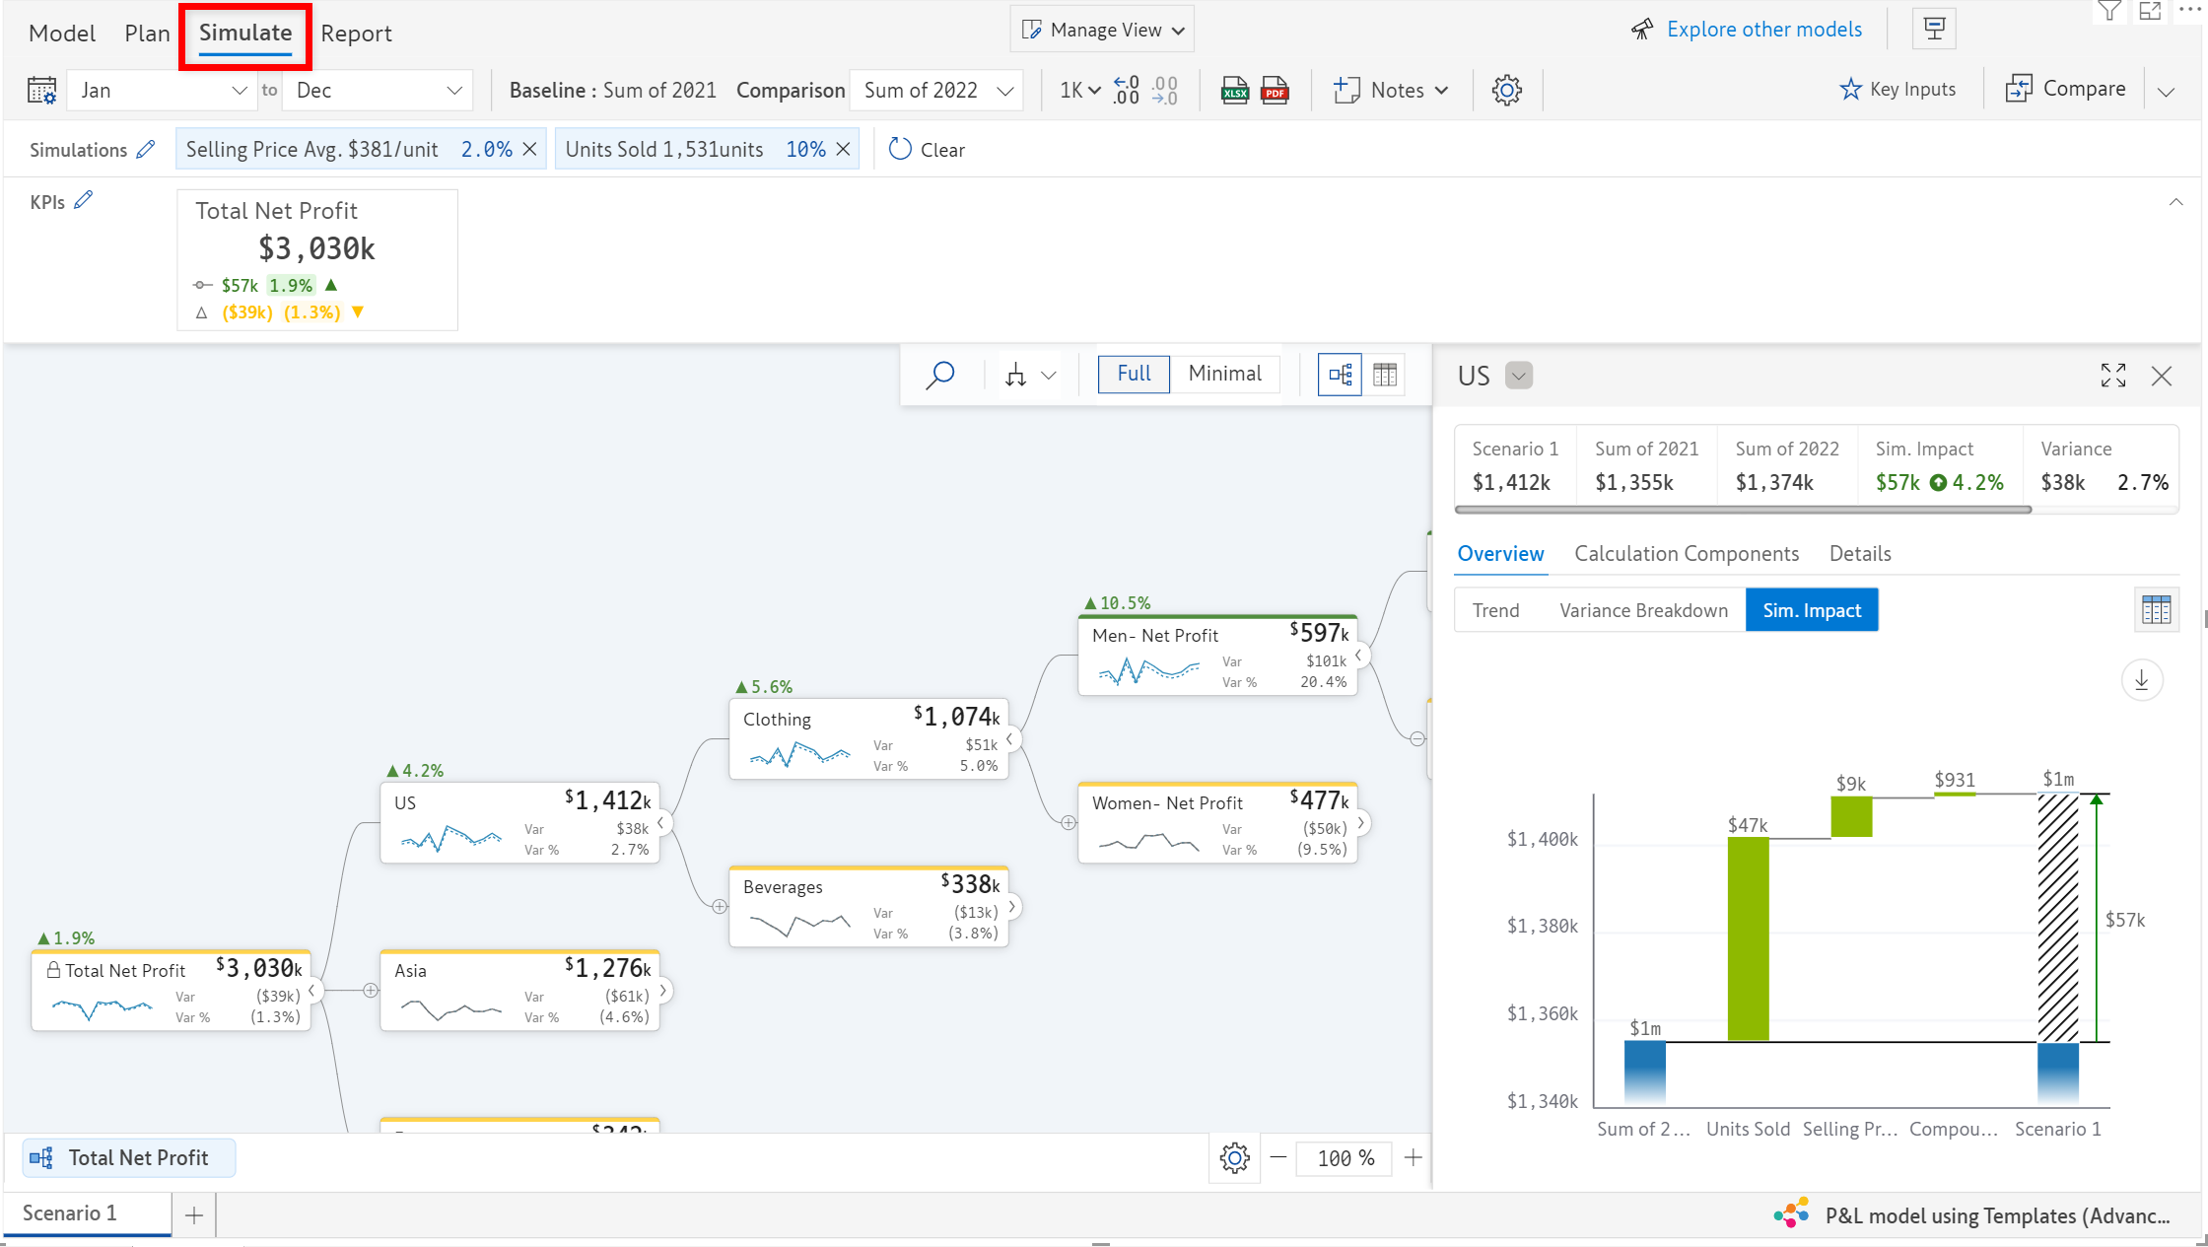This screenshot has width=2208, height=1247.
Task: Click the zoom in plus button
Action: [x=1413, y=1157]
